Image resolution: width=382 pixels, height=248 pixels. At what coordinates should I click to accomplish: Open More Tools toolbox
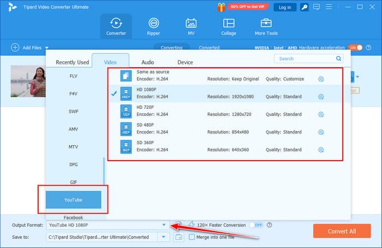coord(266,26)
